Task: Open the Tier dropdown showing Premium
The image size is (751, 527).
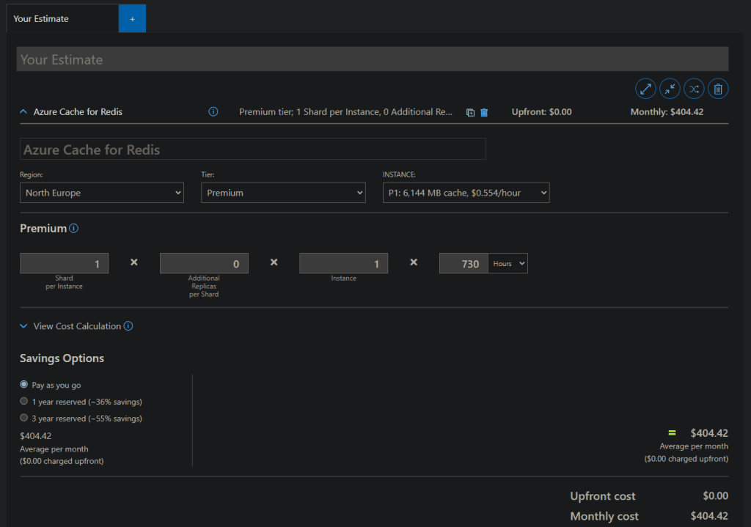Action: (283, 193)
